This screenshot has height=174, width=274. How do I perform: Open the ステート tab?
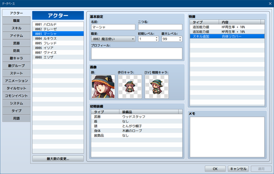(x=16, y=73)
